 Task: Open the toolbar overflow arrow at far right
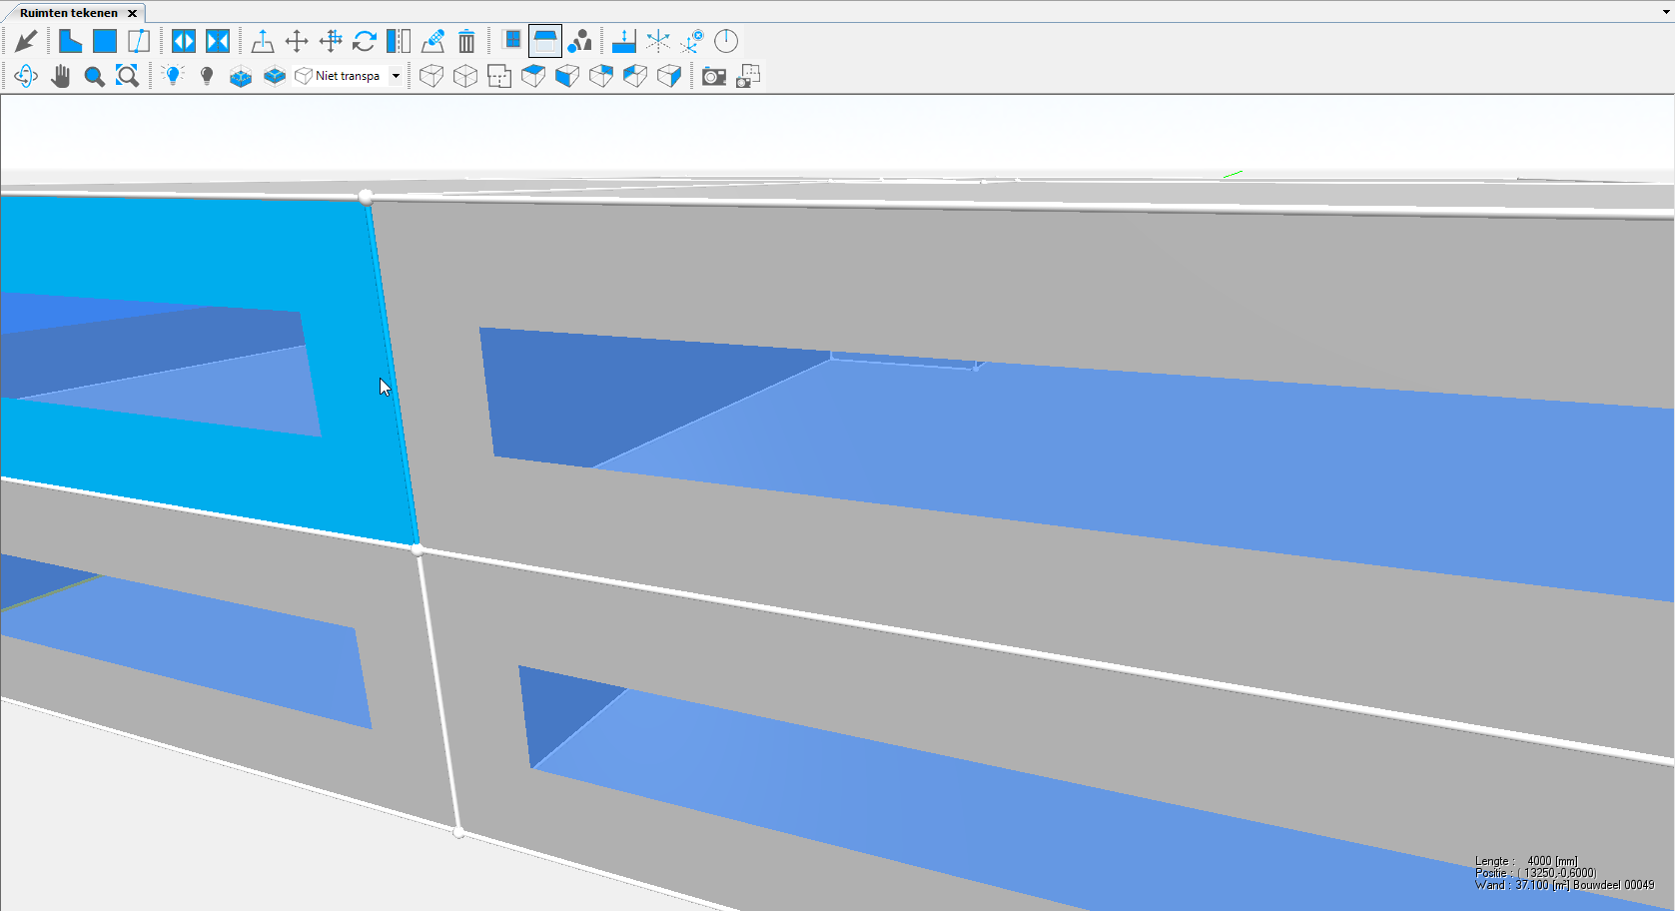pos(1666,12)
